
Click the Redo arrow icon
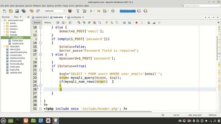tap(38, 11)
